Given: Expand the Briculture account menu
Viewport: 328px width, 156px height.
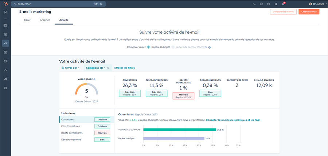Looking at the screenshot, I should point(316,4).
